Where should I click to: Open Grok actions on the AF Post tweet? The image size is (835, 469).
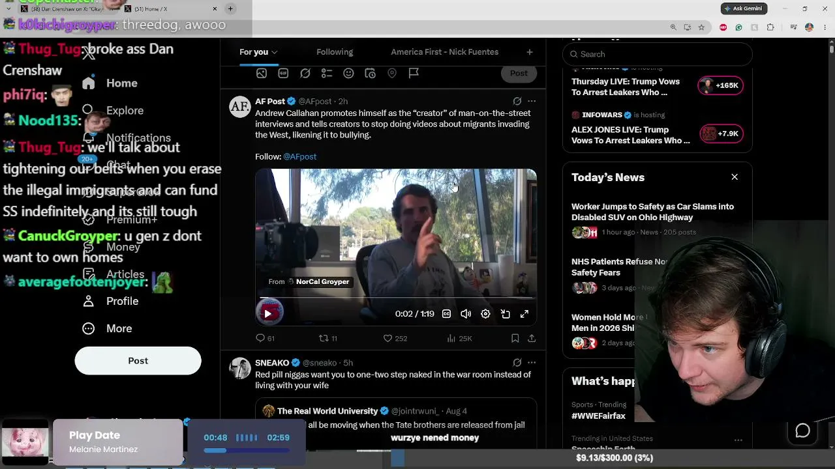click(x=517, y=101)
